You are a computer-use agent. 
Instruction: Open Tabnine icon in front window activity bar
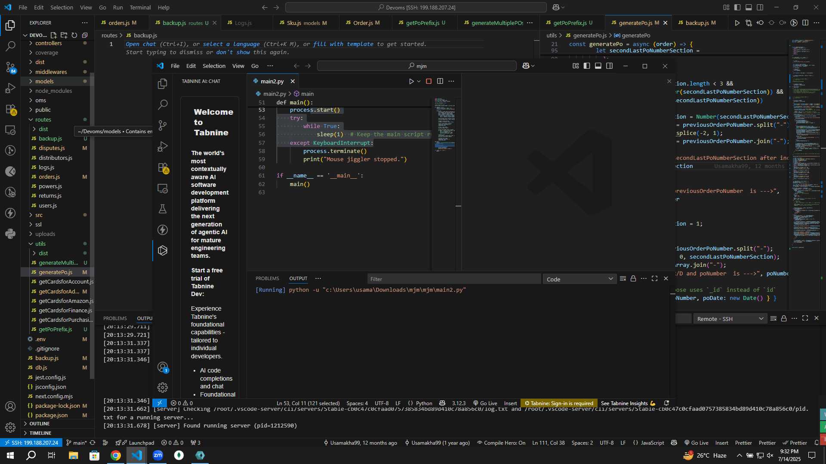163,251
